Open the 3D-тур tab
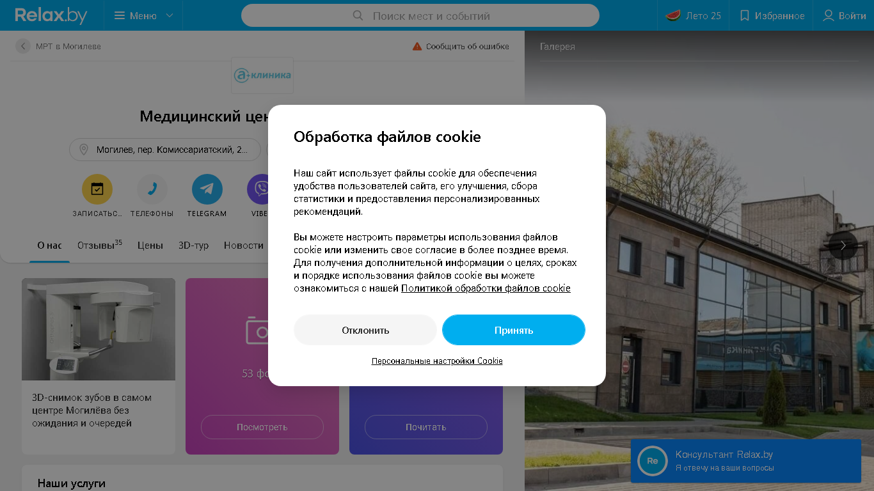Screen dimensions: 874x491 193,245
